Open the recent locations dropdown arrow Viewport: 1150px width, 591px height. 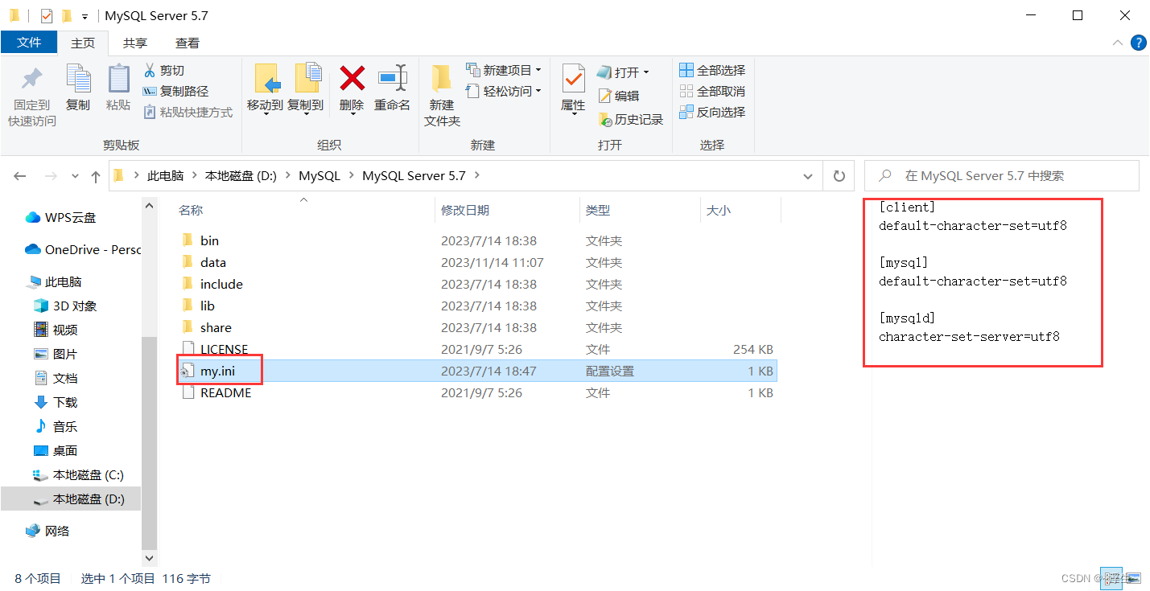(76, 176)
